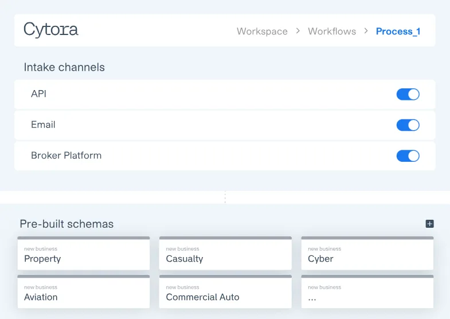Click the Cytora logo

tap(51, 30)
